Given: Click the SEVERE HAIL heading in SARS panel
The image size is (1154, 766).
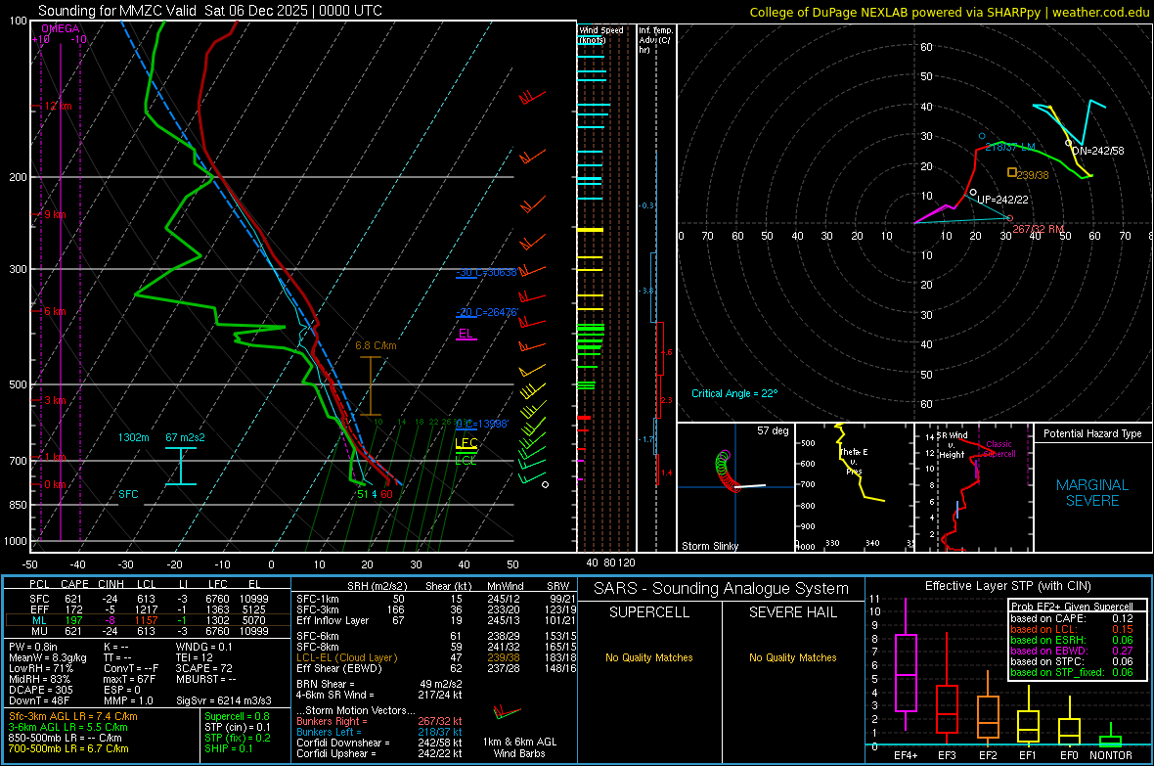Looking at the screenshot, I should pos(793,612).
